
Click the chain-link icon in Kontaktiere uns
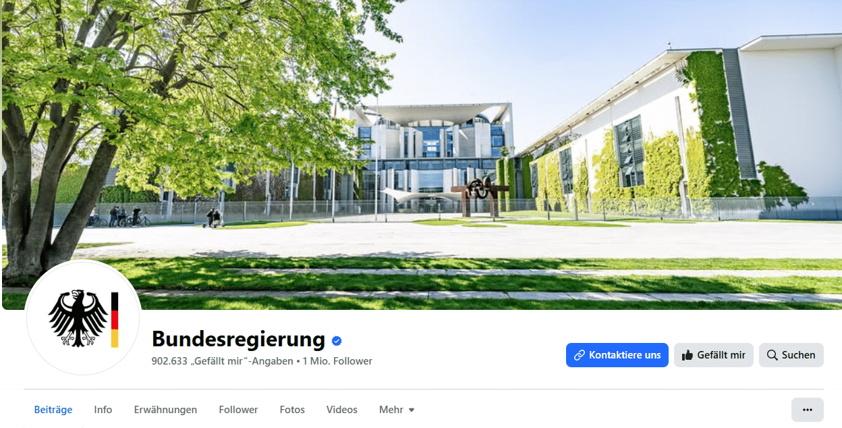579,355
